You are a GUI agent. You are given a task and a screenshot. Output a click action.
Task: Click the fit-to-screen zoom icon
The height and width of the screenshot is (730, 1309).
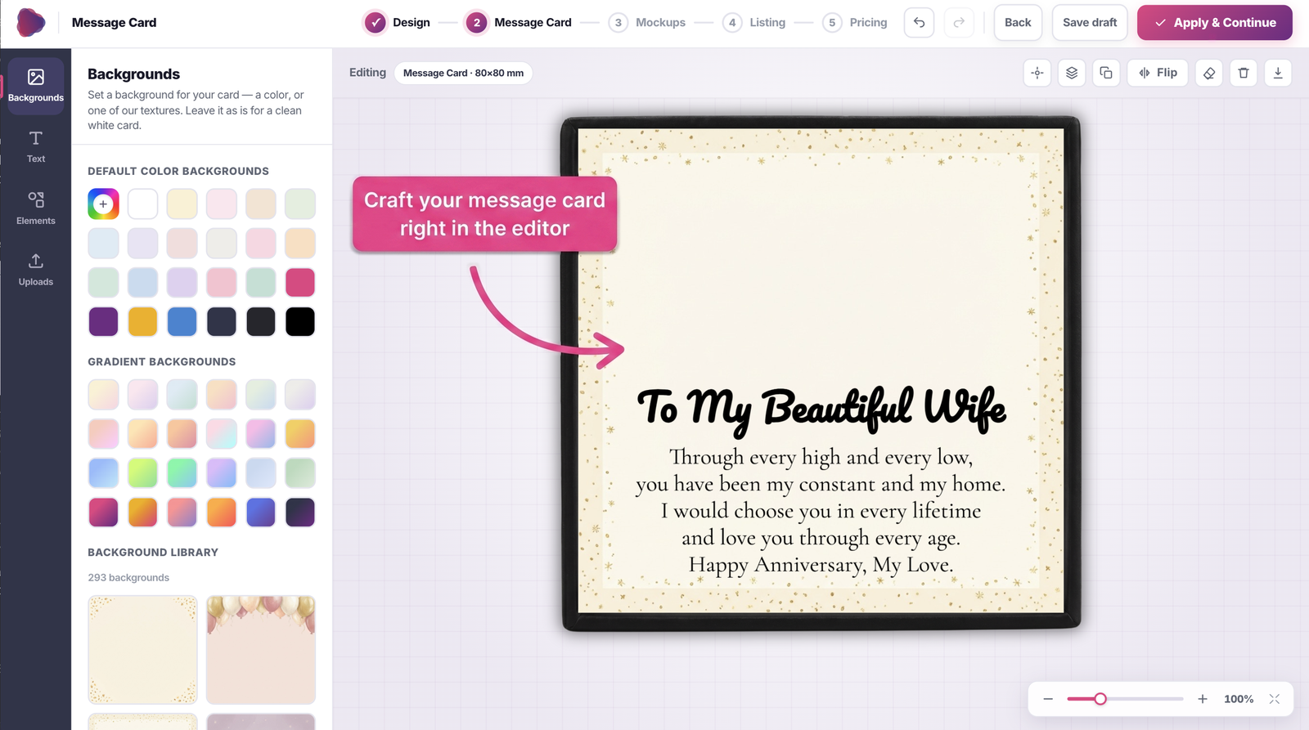[1275, 699]
